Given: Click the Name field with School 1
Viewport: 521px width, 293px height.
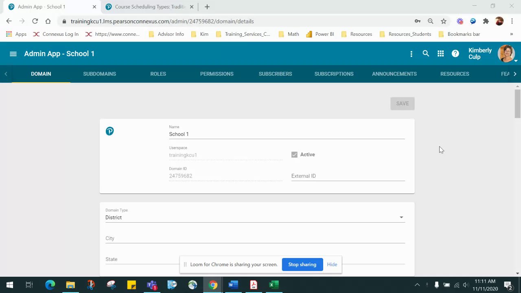Looking at the screenshot, I should [287, 134].
